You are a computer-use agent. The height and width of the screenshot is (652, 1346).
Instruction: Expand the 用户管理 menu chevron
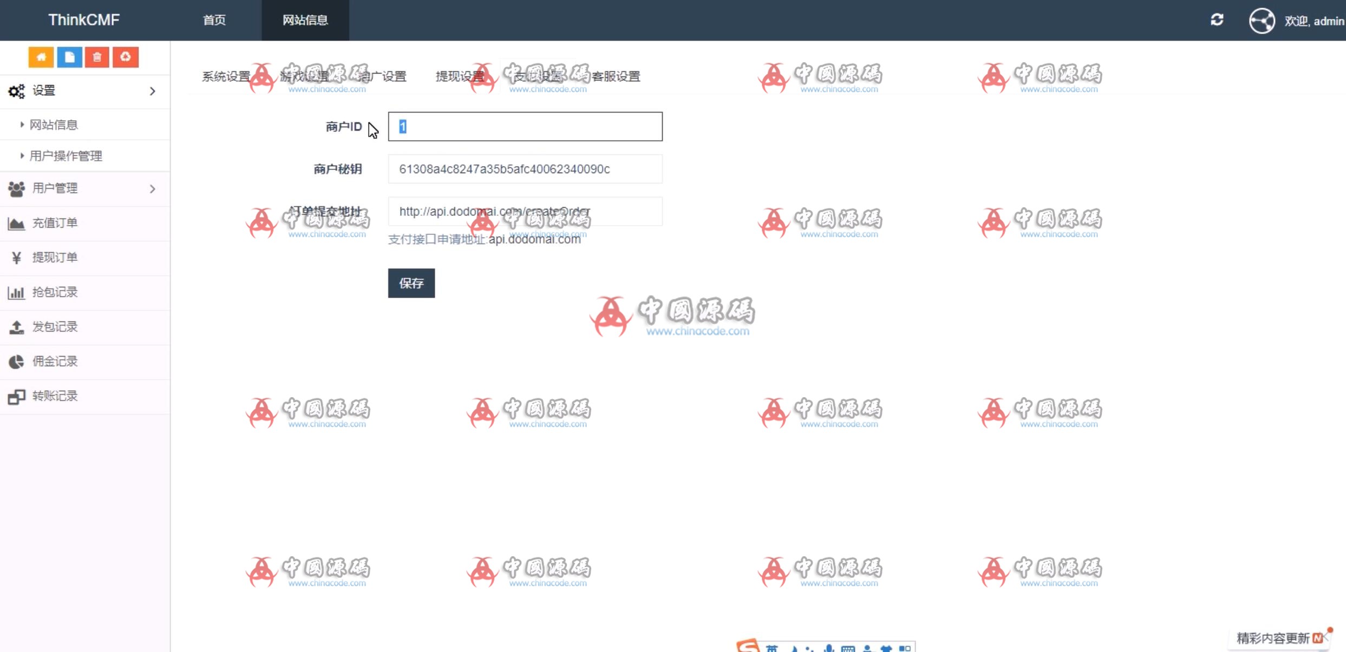pyautogui.click(x=153, y=188)
